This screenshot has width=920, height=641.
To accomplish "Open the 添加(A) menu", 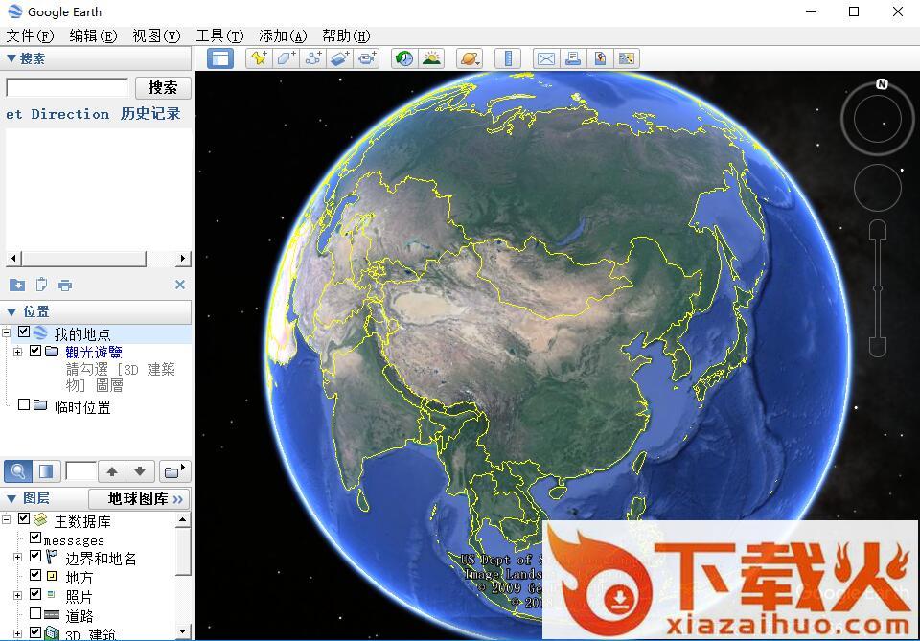I will [283, 35].
